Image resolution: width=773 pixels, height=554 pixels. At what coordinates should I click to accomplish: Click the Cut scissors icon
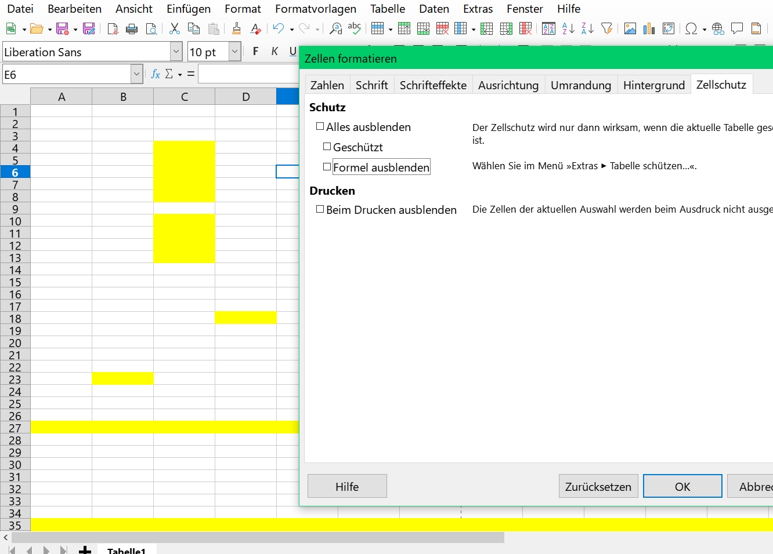click(175, 28)
